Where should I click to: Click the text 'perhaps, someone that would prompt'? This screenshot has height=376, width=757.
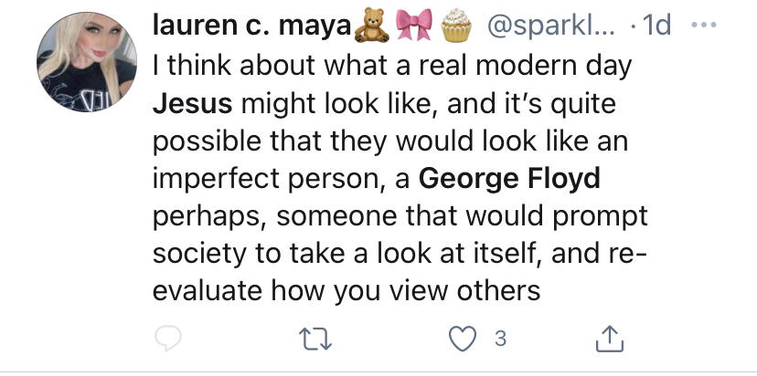(400, 217)
